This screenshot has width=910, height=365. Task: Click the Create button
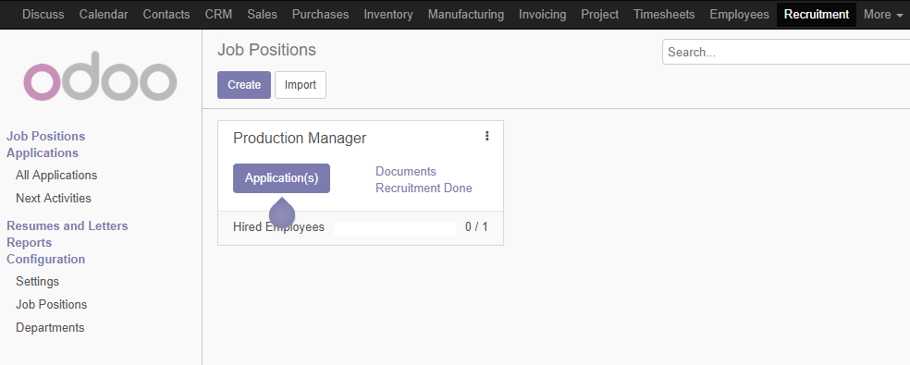[x=244, y=85]
